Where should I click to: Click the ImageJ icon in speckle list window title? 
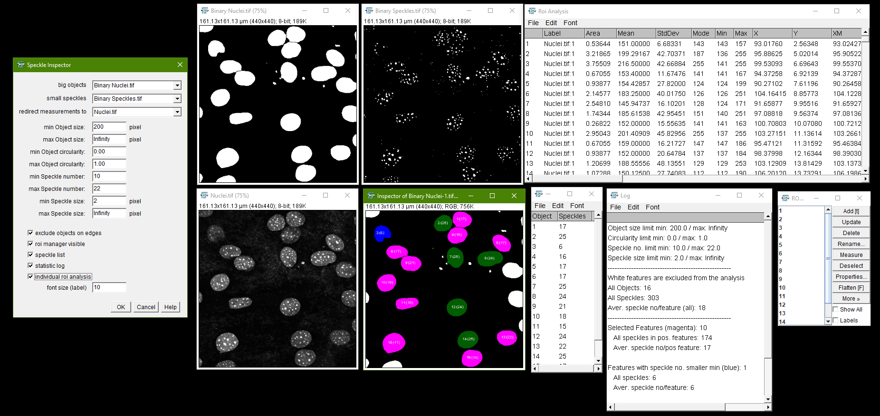539,194
